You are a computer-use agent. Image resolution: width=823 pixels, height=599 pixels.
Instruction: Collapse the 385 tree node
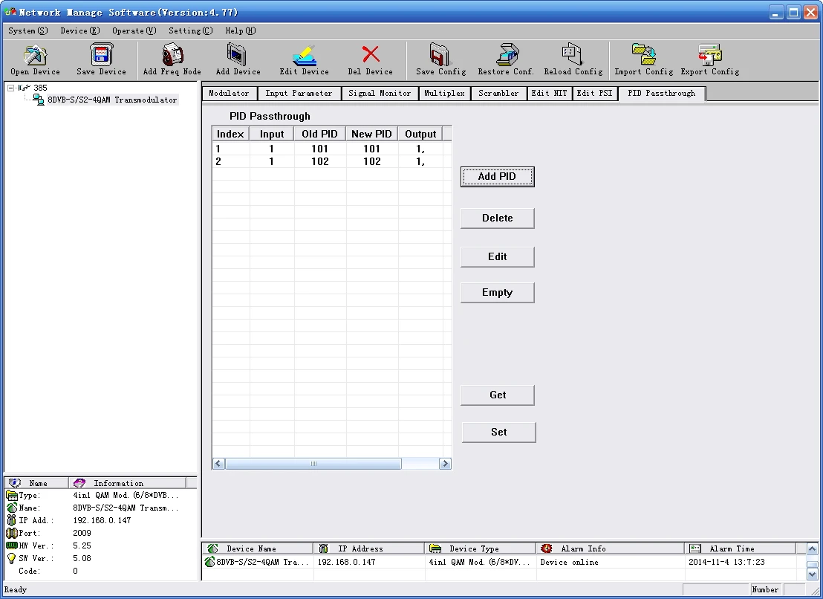click(x=11, y=88)
